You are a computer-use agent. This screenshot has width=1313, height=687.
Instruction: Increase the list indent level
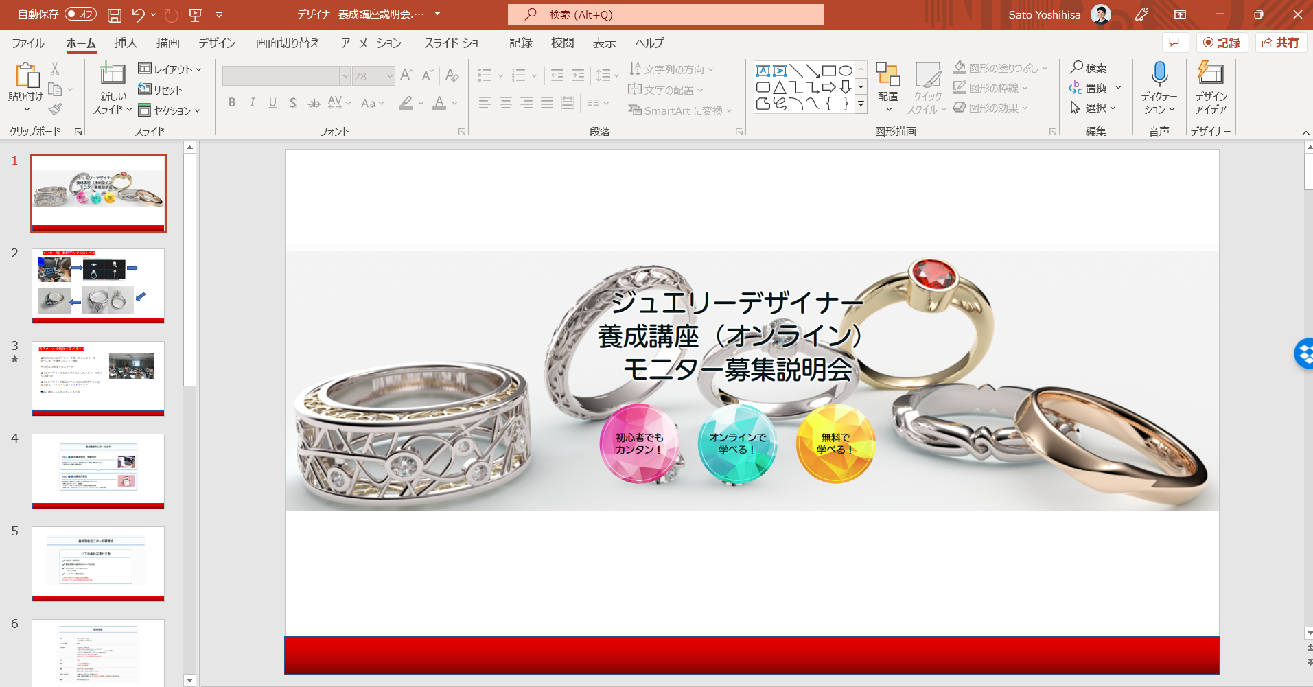578,75
